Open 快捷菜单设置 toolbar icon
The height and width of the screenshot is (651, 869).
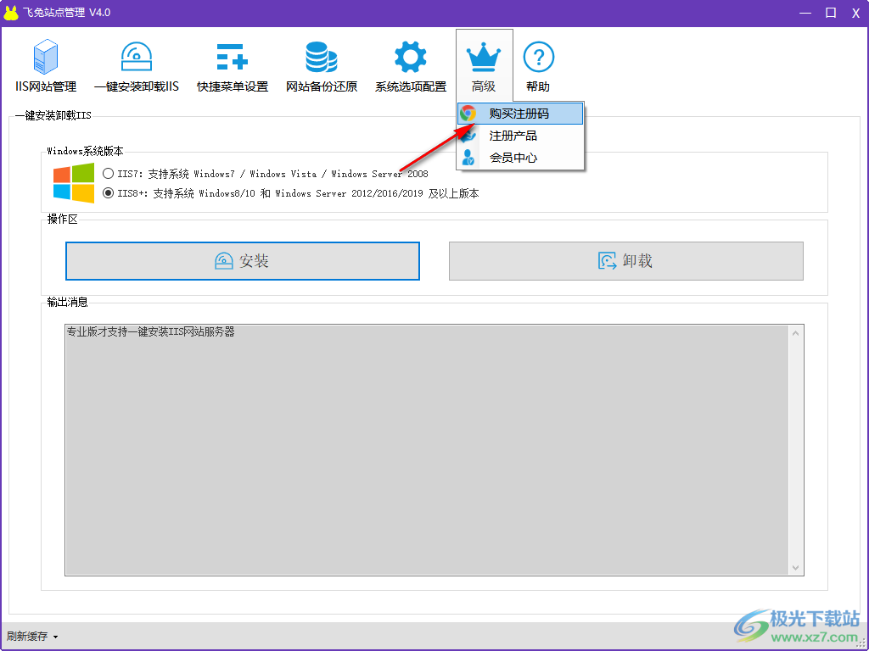232,58
